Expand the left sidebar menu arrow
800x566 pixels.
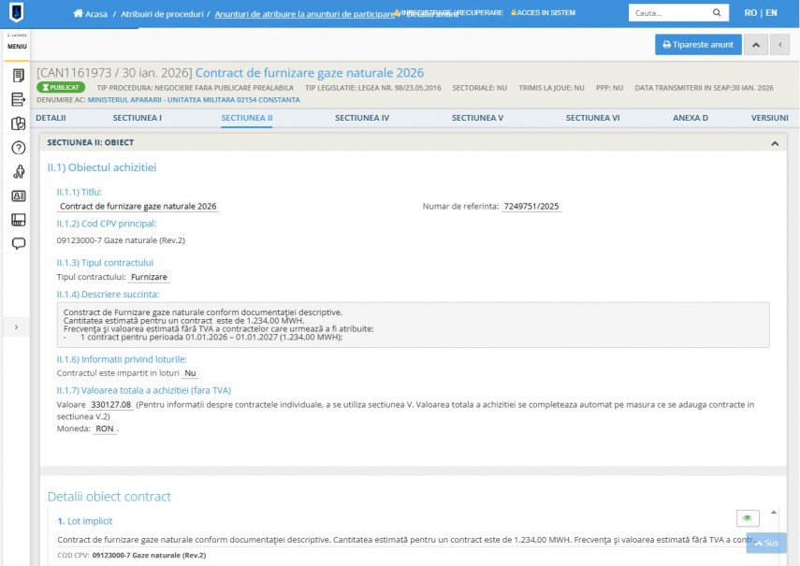(x=18, y=327)
